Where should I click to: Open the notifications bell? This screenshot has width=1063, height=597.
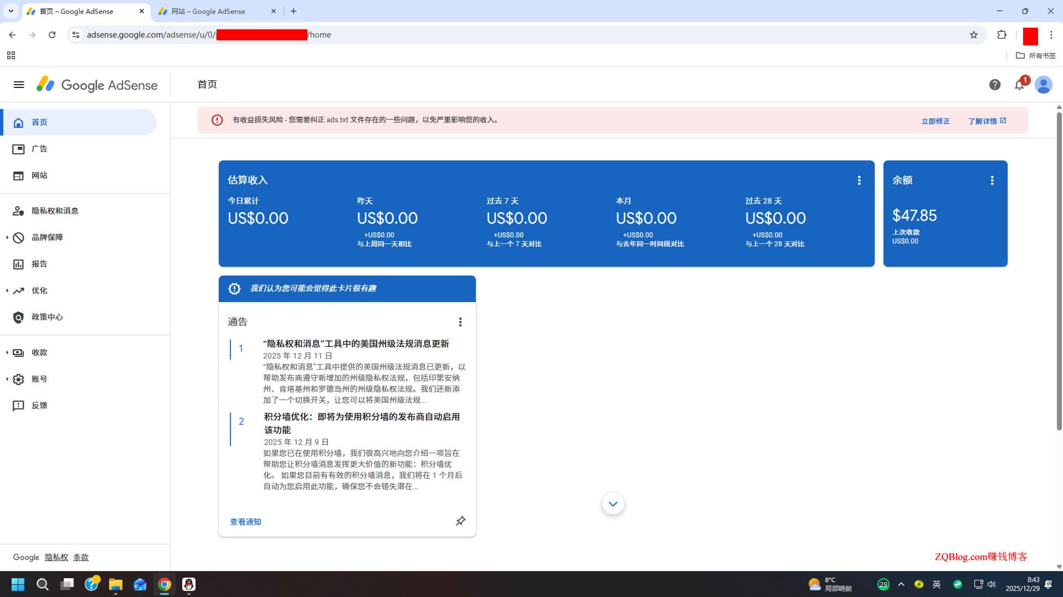coord(1019,85)
